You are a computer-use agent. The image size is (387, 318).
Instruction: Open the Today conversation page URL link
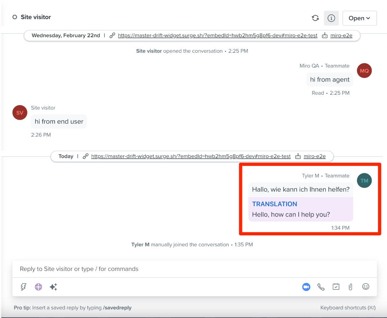(x=191, y=156)
